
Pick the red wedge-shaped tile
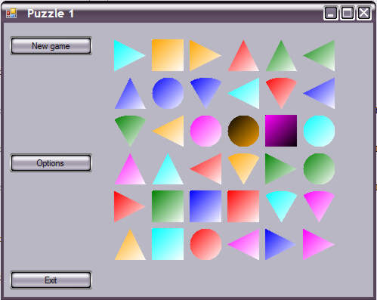click(x=281, y=93)
